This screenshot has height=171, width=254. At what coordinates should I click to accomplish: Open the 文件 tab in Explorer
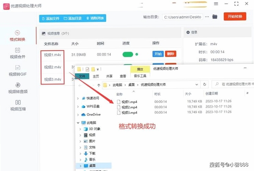[82, 76]
